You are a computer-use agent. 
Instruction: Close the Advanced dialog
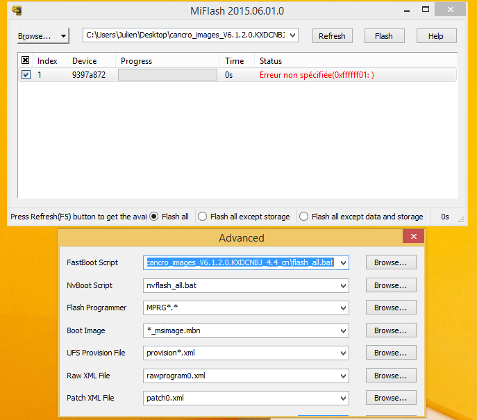coord(413,236)
